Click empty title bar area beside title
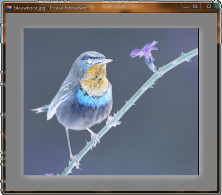Screen dimensions: 222x195 (133, 7)
